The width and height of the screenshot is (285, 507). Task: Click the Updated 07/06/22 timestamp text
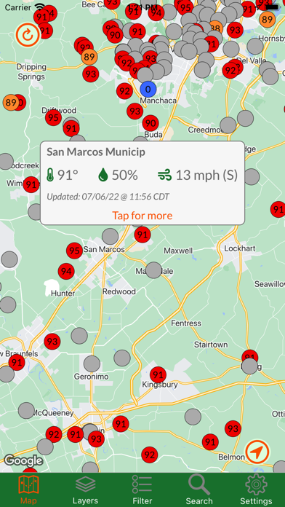click(x=108, y=197)
